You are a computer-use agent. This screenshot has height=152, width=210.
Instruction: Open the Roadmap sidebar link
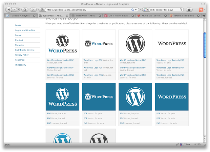(20, 60)
